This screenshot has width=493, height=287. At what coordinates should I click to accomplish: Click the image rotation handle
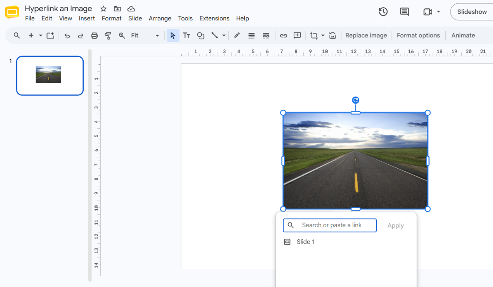pos(355,100)
